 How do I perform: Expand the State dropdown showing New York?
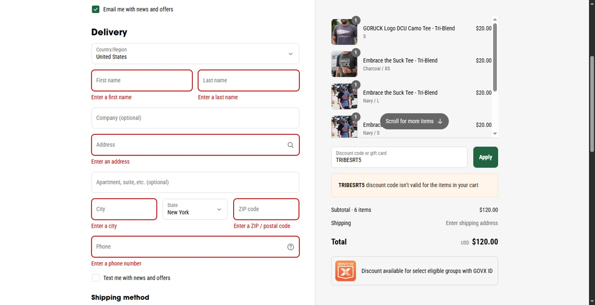195,209
